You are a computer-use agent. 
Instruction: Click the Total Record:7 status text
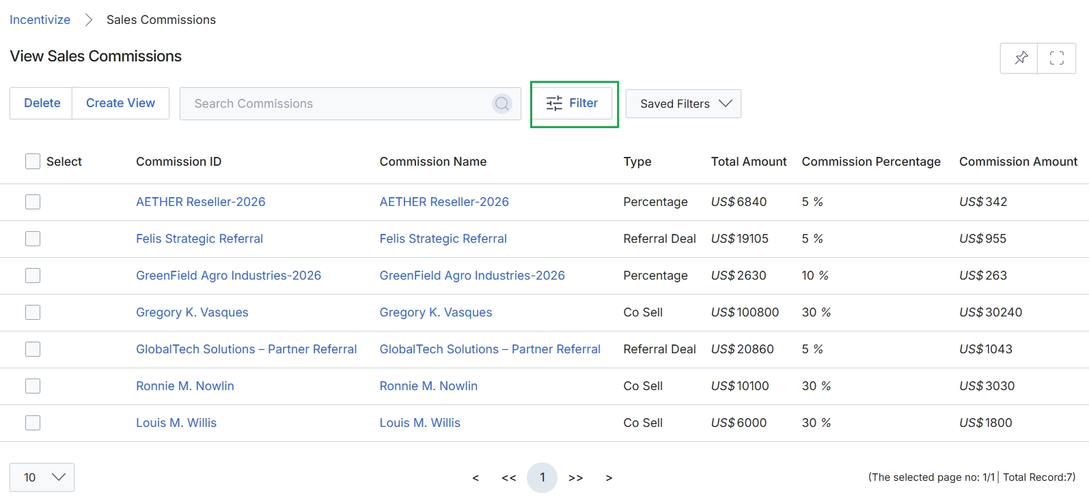coord(1039,477)
